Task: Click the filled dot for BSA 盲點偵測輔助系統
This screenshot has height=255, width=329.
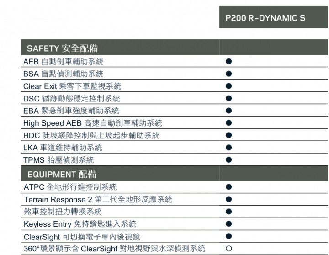Action: 229,74
